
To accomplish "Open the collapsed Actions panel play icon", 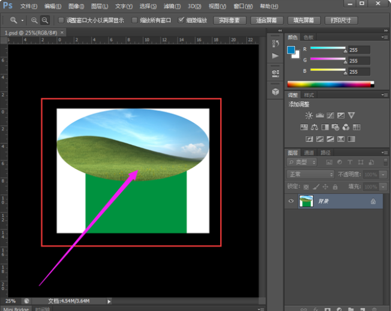I will [x=275, y=56].
